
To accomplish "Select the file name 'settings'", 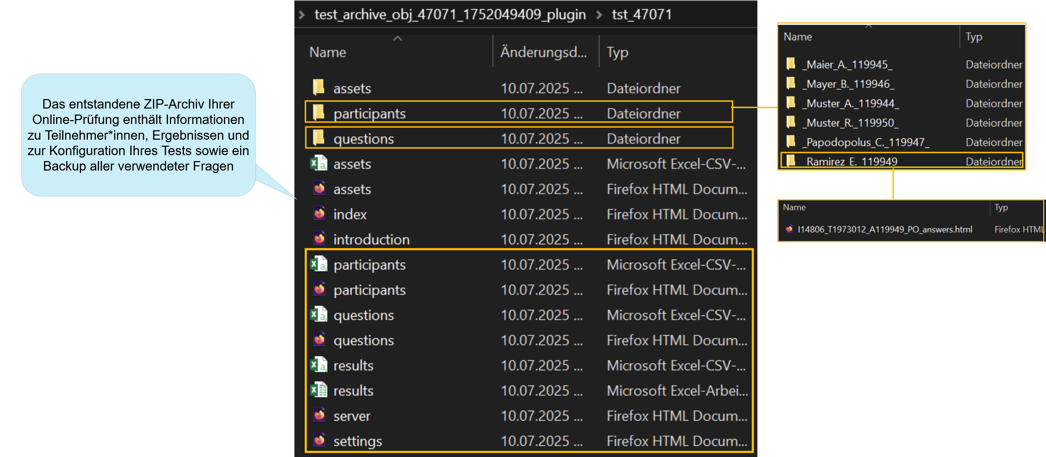I will [357, 441].
